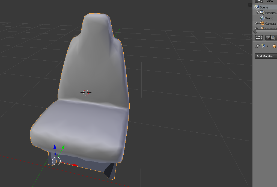Open the properties editor type selector

tap(259, 38)
